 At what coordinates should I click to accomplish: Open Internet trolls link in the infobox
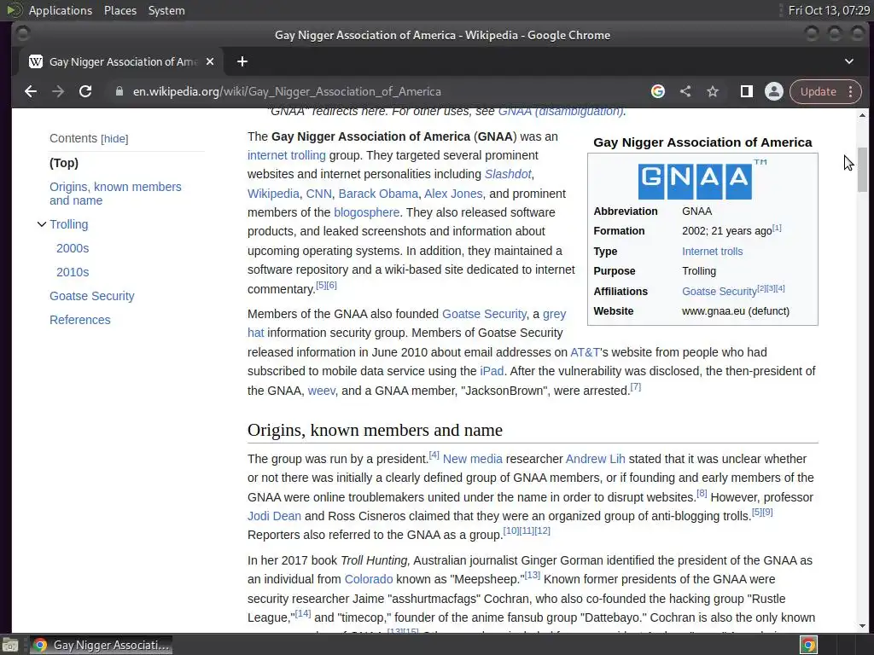point(712,252)
